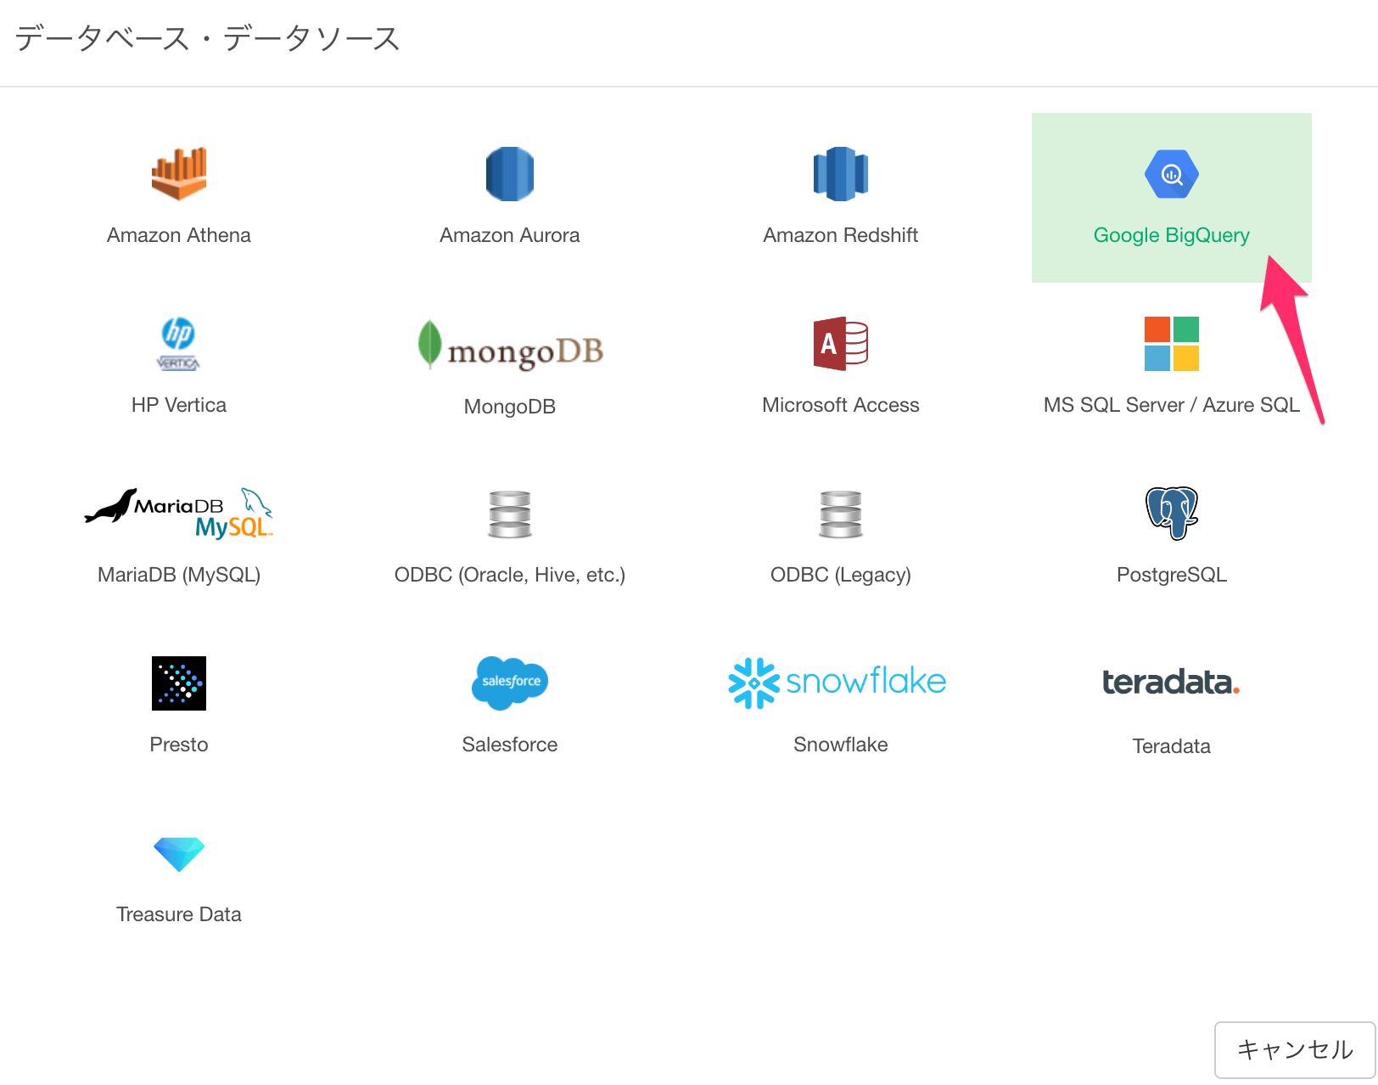This screenshot has height=1085, width=1378.
Task: Select the Amazon Athena icon
Action: tap(179, 174)
